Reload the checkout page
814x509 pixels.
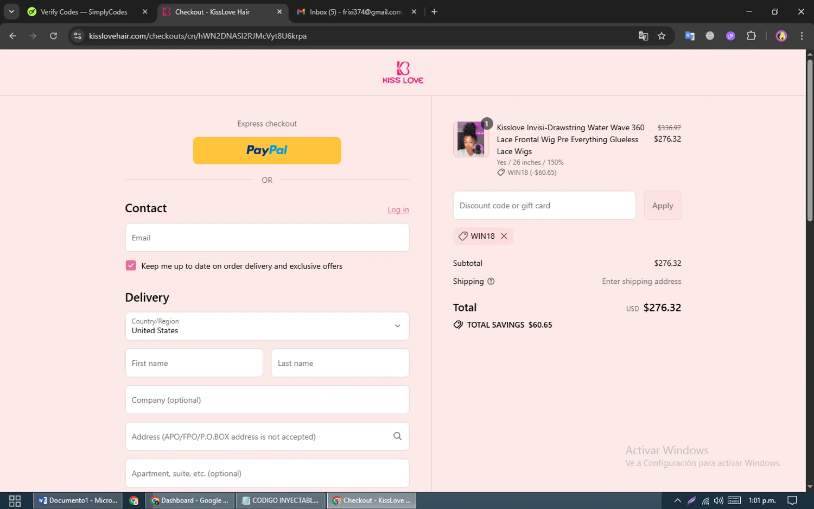53,36
